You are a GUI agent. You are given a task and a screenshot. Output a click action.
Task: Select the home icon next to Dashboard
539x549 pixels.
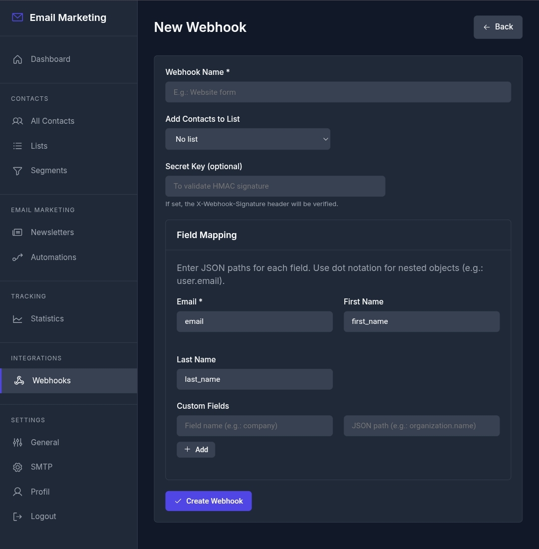point(17,59)
